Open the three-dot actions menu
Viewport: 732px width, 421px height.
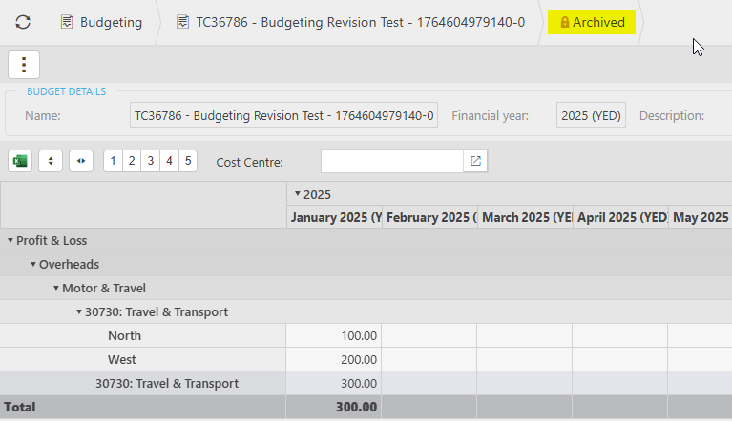click(x=24, y=65)
